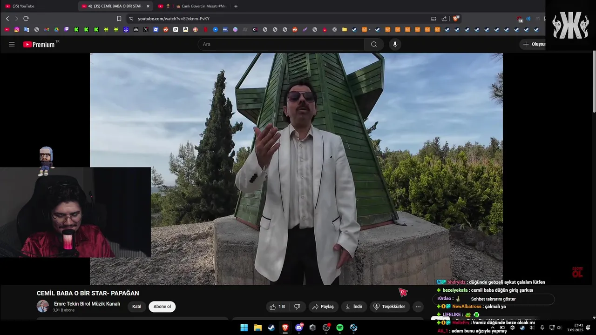Click the address bar URL
This screenshot has width=596, height=335.
[174, 19]
